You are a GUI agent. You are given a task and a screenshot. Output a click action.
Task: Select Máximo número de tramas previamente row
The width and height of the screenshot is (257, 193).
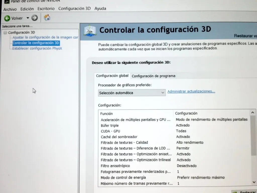coord(175,183)
